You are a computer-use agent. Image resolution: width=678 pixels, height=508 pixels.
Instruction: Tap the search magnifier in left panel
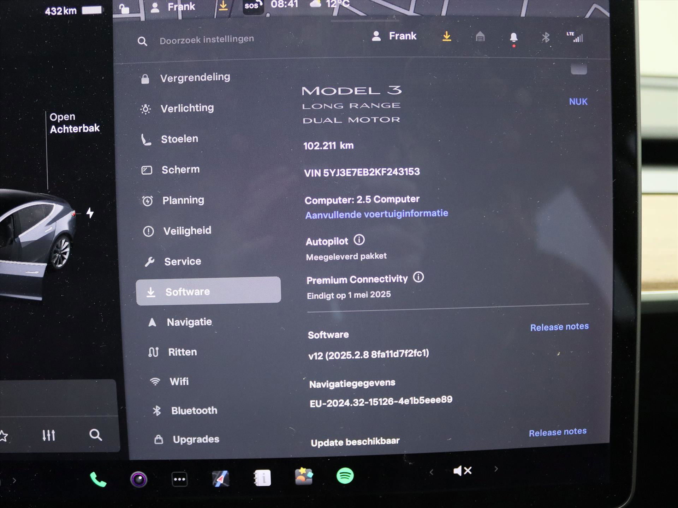pyautogui.click(x=95, y=435)
